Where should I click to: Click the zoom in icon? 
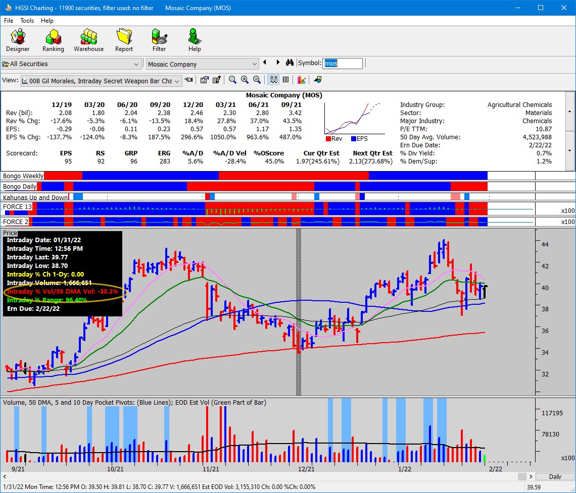pyautogui.click(x=245, y=80)
